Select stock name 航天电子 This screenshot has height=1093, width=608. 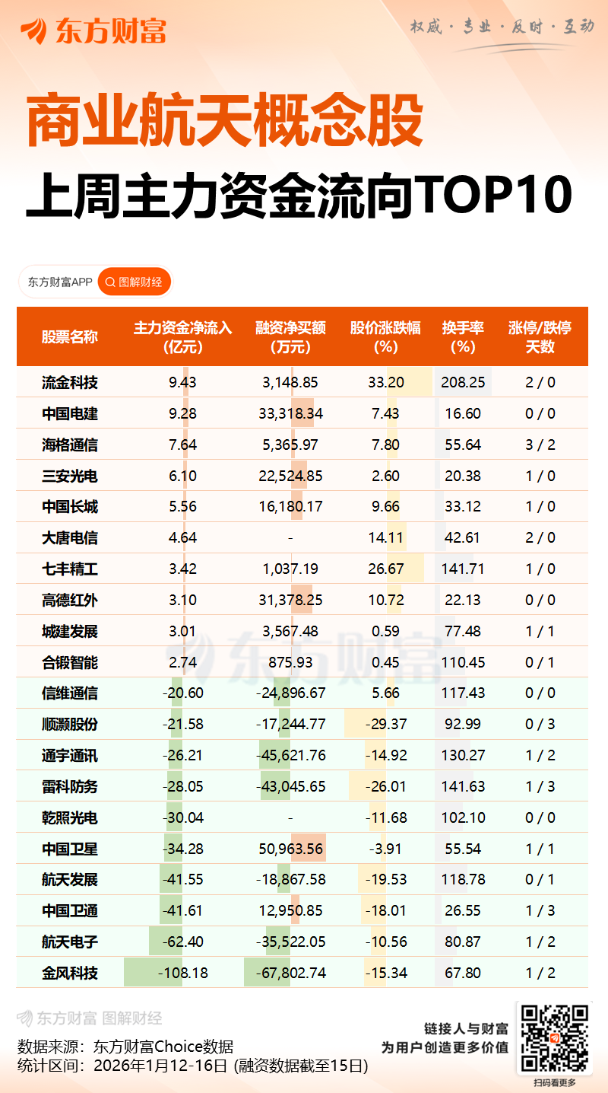coord(69,942)
